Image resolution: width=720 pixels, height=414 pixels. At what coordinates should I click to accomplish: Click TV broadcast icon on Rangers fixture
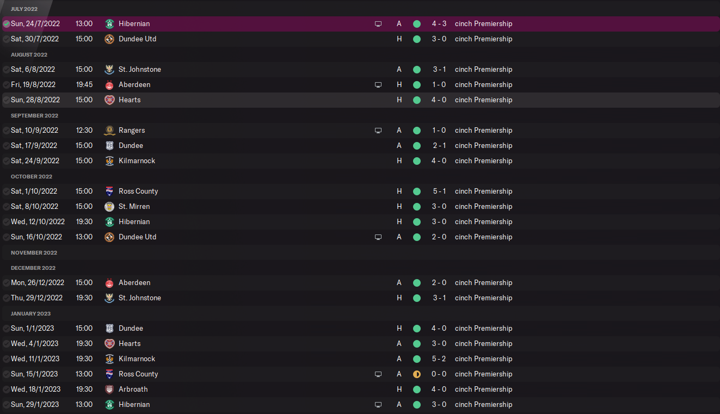point(378,131)
